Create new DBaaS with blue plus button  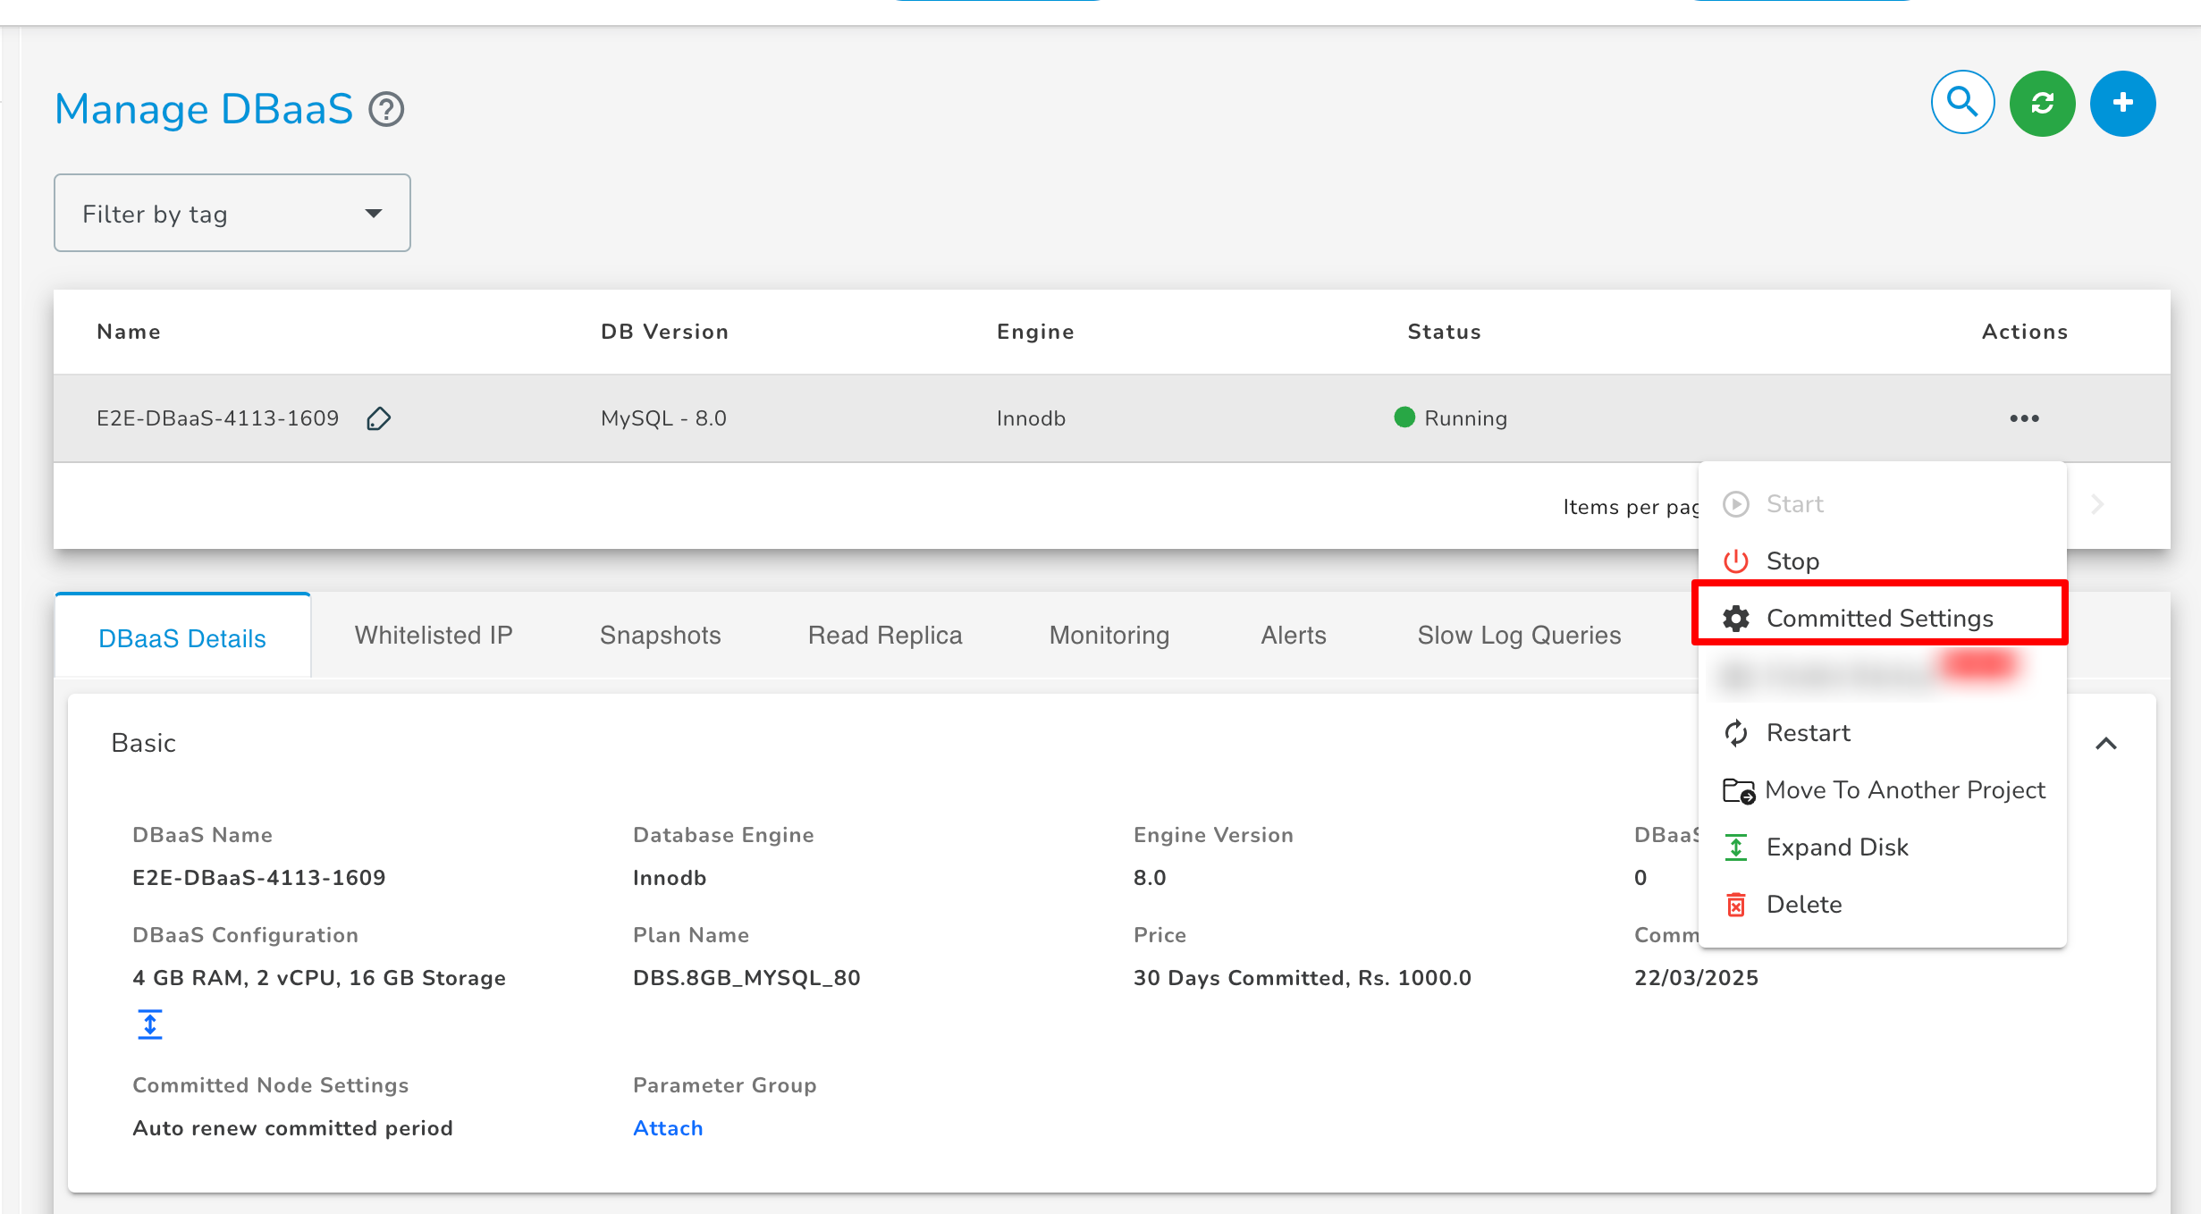[x=2123, y=104]
